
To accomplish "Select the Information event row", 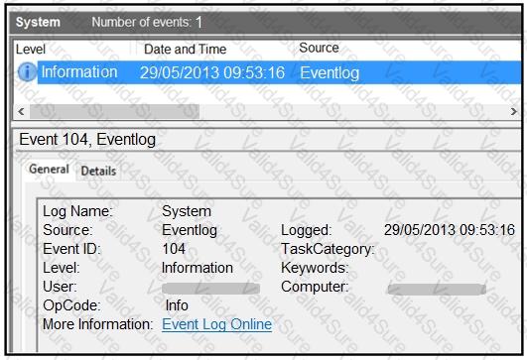I will (x=279, y=72).
